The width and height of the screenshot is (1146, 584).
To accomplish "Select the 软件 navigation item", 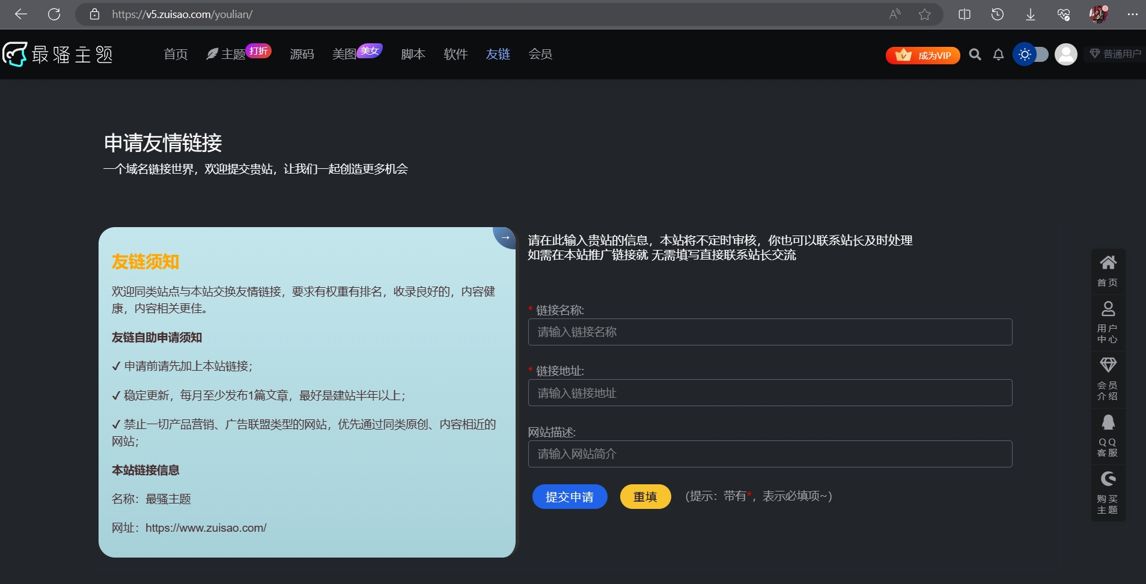I will [x=455, y=54].
